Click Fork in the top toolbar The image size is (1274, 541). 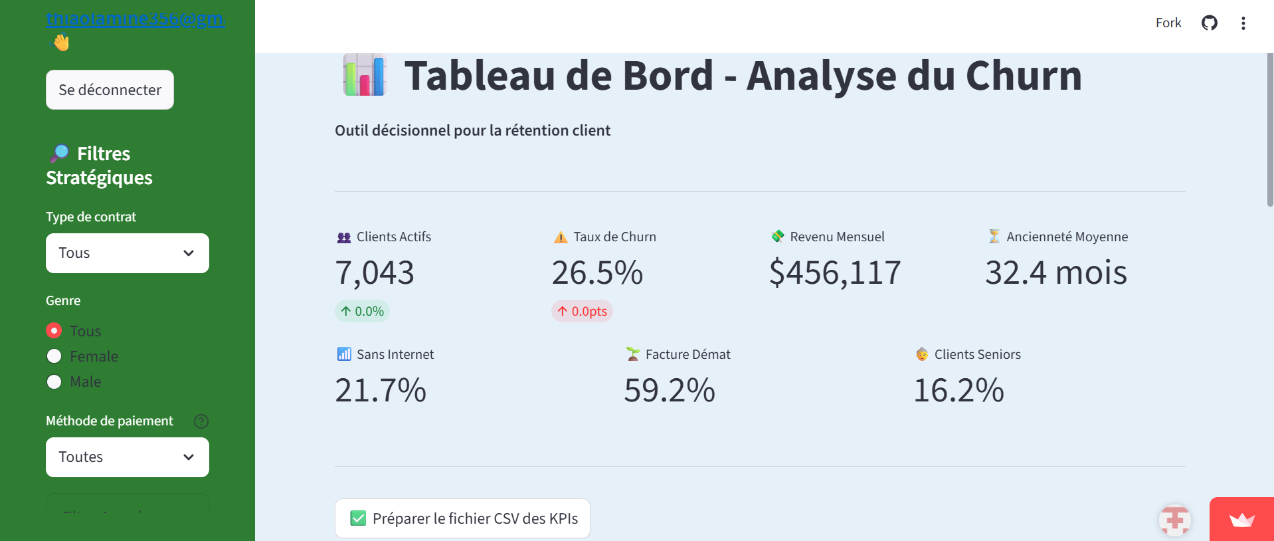1168,23
